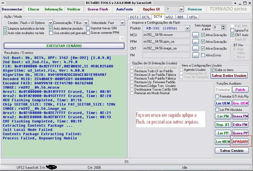Click the EXECUTAR CENÁRIO button
Screen dimensions: 253x171
64,46
